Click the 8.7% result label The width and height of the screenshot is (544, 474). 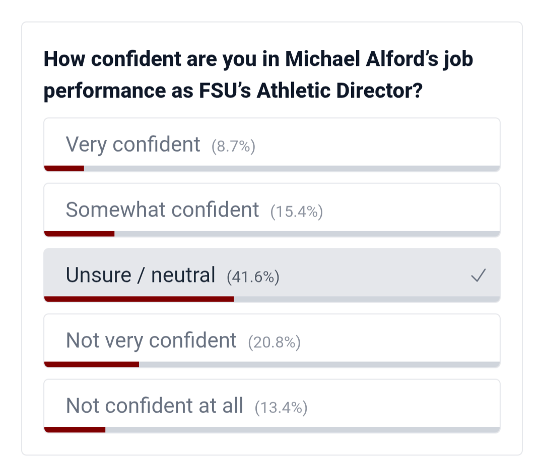(233, 146)
